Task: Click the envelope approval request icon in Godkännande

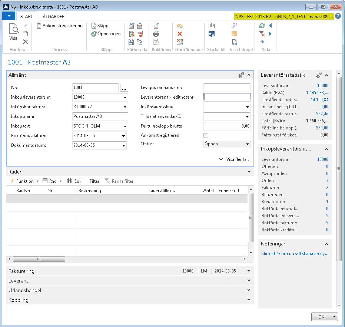Action: (180, 26)
